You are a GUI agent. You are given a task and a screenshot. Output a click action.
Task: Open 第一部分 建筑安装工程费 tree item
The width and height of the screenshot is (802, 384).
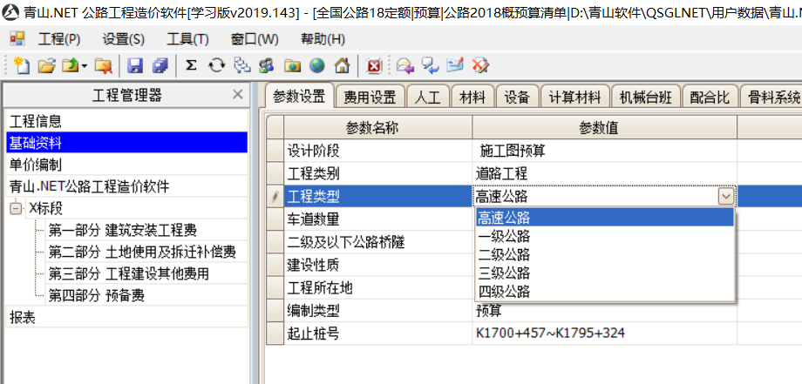point(122,231)
